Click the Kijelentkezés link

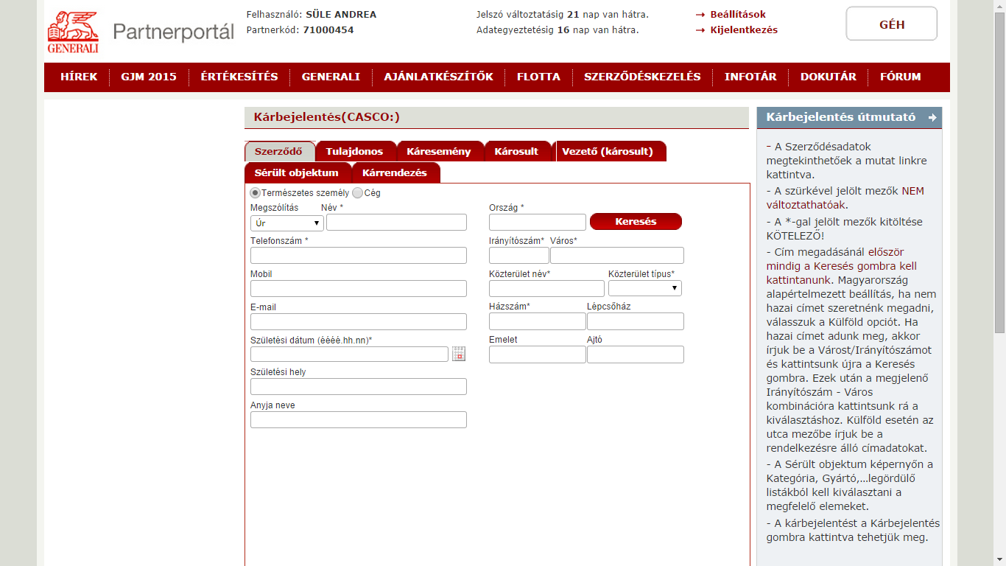[744, 29]
